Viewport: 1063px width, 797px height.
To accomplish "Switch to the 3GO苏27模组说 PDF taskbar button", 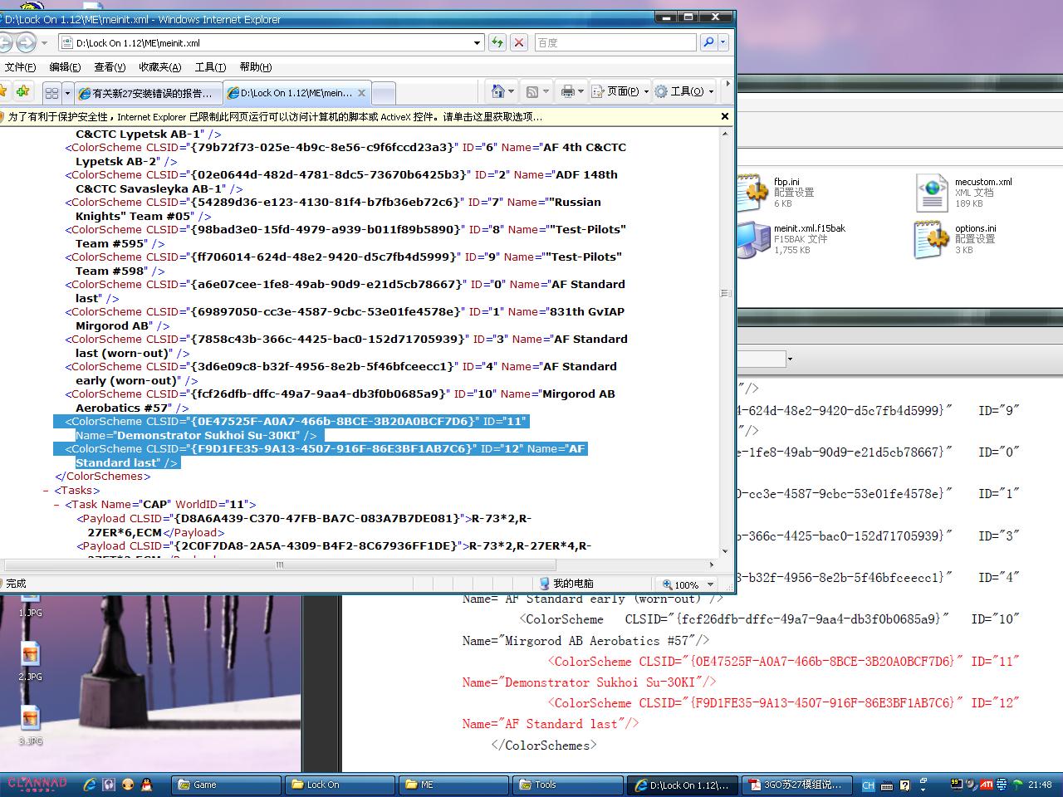I will click(x=796, y=785).
